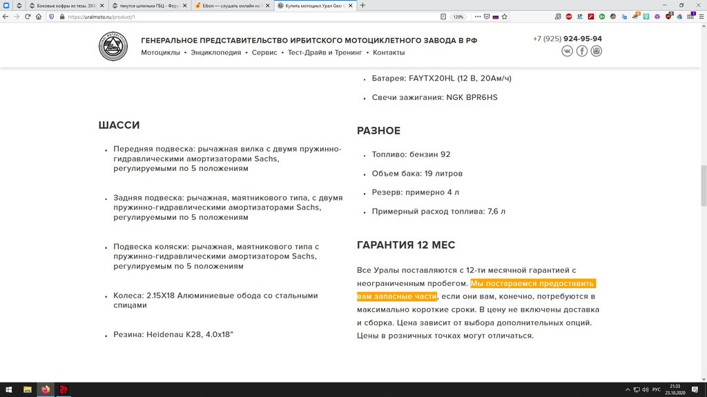Go to 'Тест-Драйв и Тренинг' page
The width and height of the screenshot is (707, 397).
(325, 52)
